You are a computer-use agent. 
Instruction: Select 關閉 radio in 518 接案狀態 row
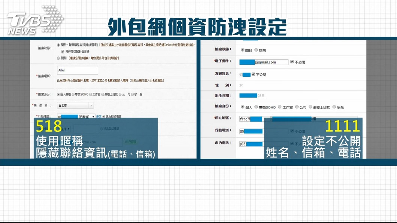click(58, 58)
